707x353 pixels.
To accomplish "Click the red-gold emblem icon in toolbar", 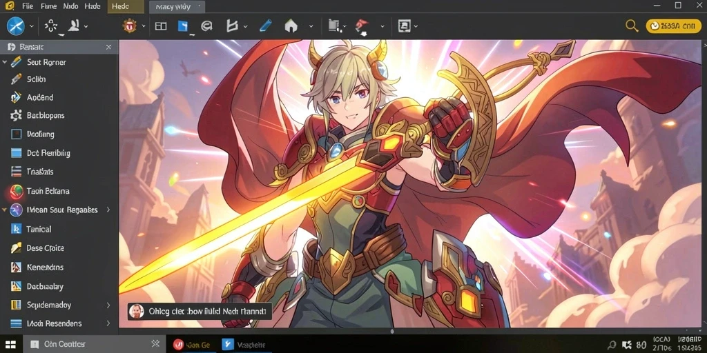I will (130, 26).
